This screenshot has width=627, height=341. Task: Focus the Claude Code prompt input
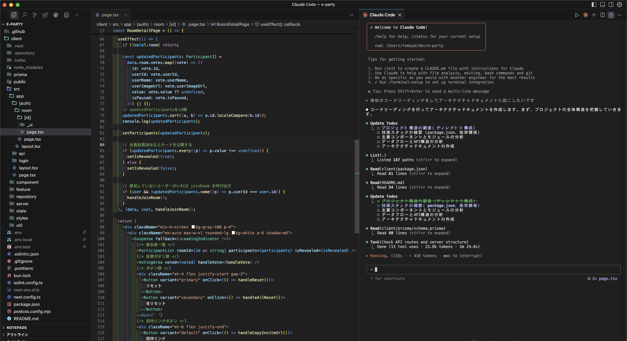tap(493, 270)
